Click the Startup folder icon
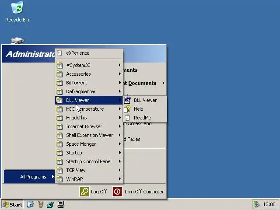The width and height of the screenshot is (280, 210). (59, 153)
